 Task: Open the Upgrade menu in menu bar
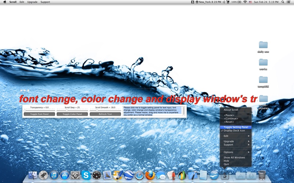click(x=32, y=2)
